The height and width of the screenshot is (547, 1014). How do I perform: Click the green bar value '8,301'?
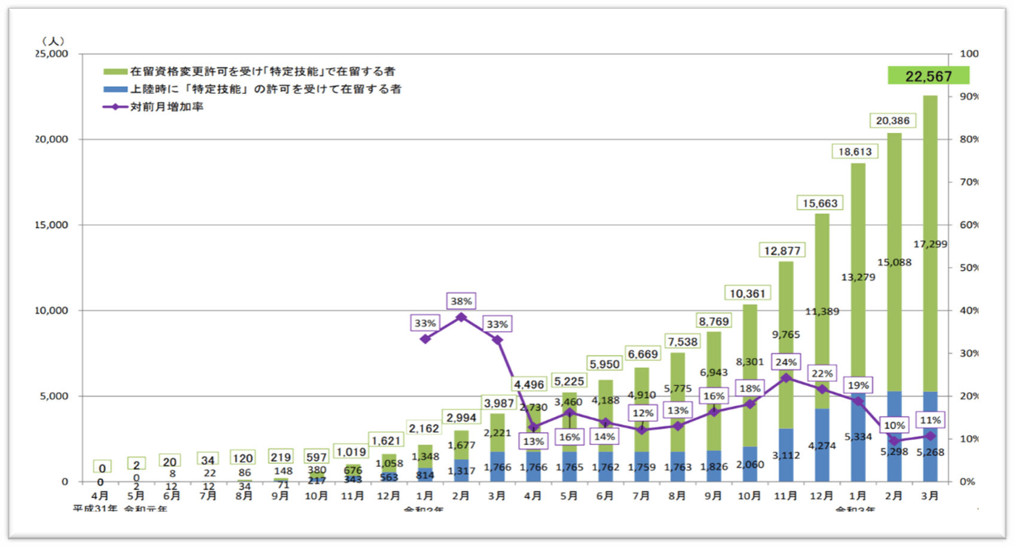pos(750,361)
